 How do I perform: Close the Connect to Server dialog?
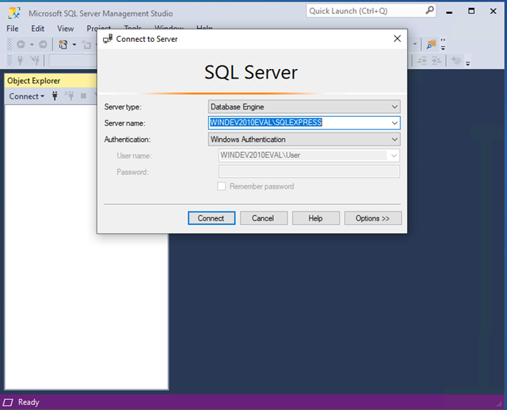click(397, 39)
